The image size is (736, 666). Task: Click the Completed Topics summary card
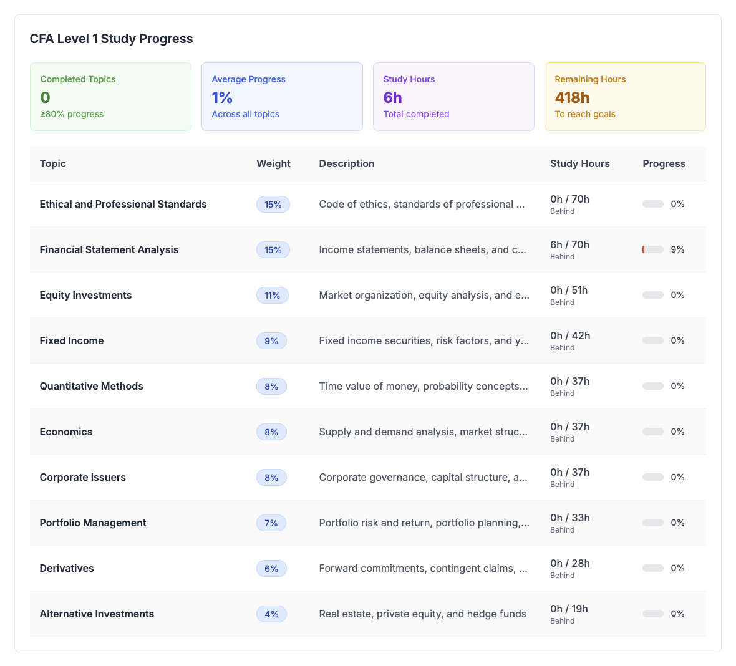110,97
